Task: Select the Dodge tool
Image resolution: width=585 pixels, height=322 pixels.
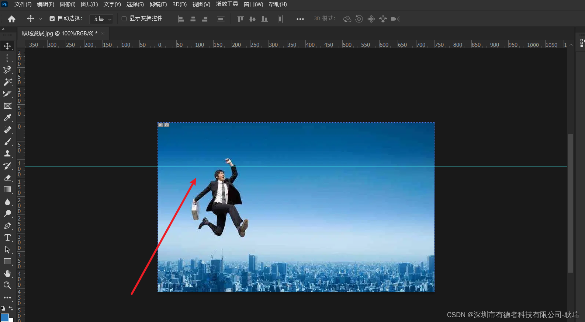Action: 7,214
